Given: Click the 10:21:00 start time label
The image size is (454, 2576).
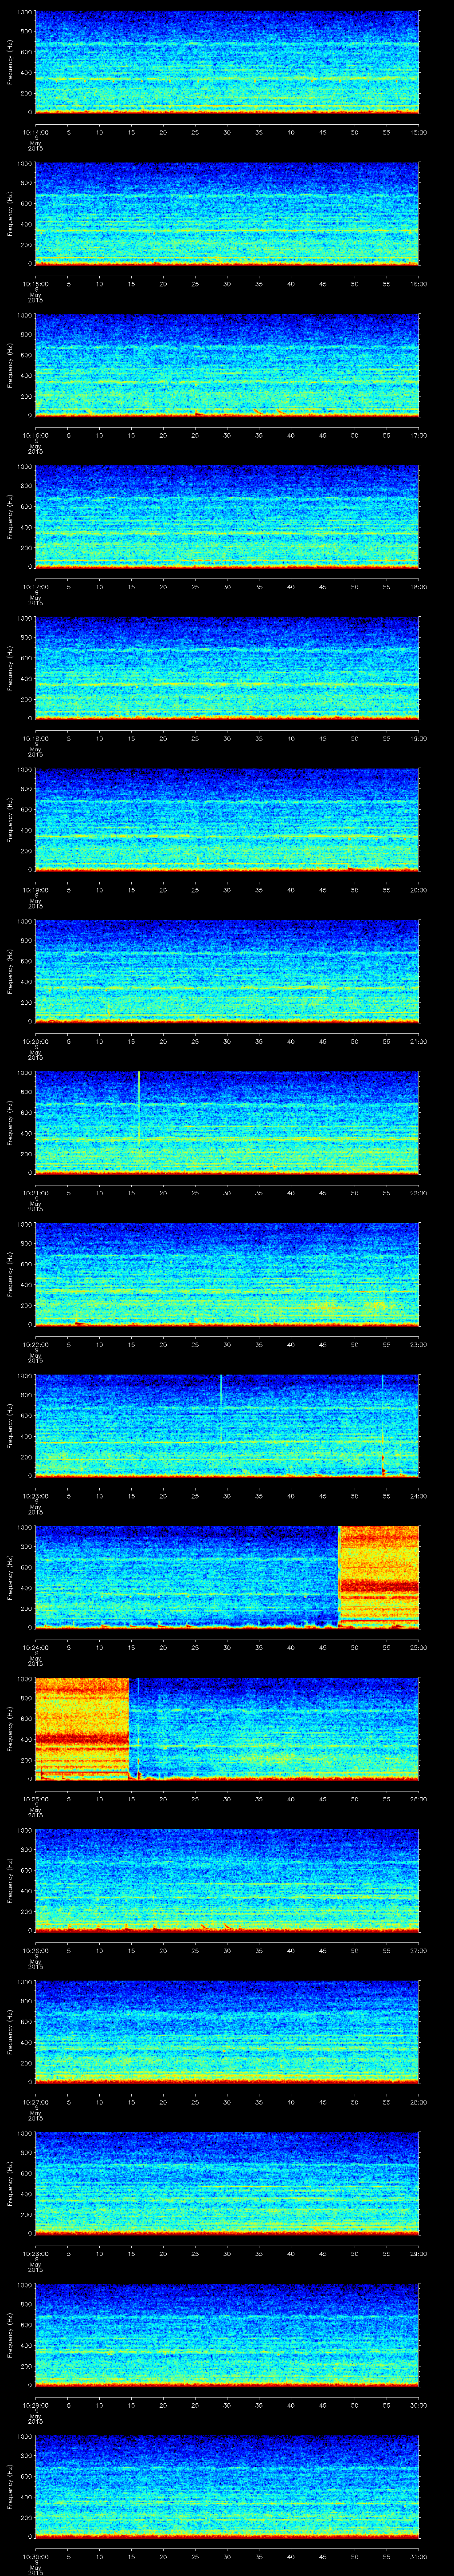Looking at the screenshot, I should (x=35, y=1192).
